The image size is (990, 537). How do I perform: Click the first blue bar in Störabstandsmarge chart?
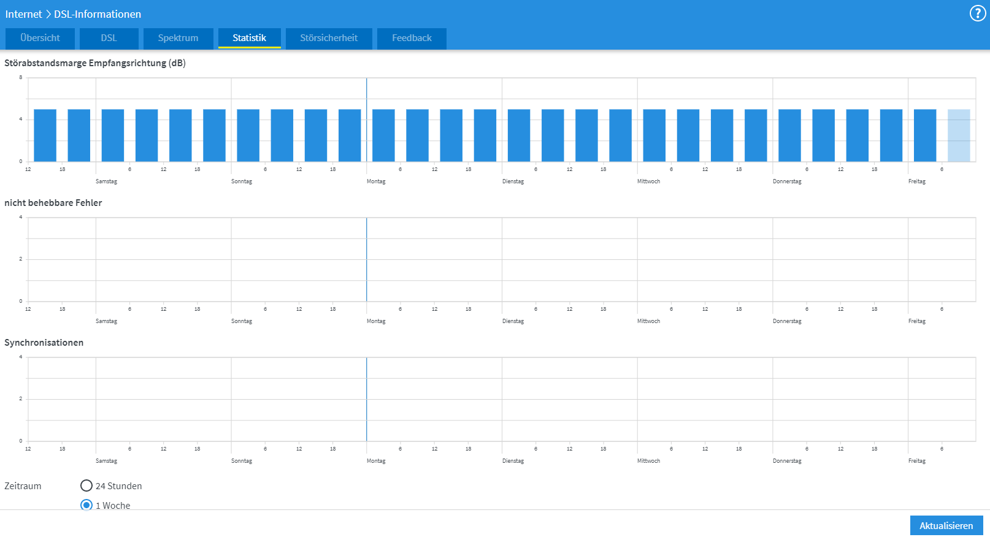click(x=45, y=135)
